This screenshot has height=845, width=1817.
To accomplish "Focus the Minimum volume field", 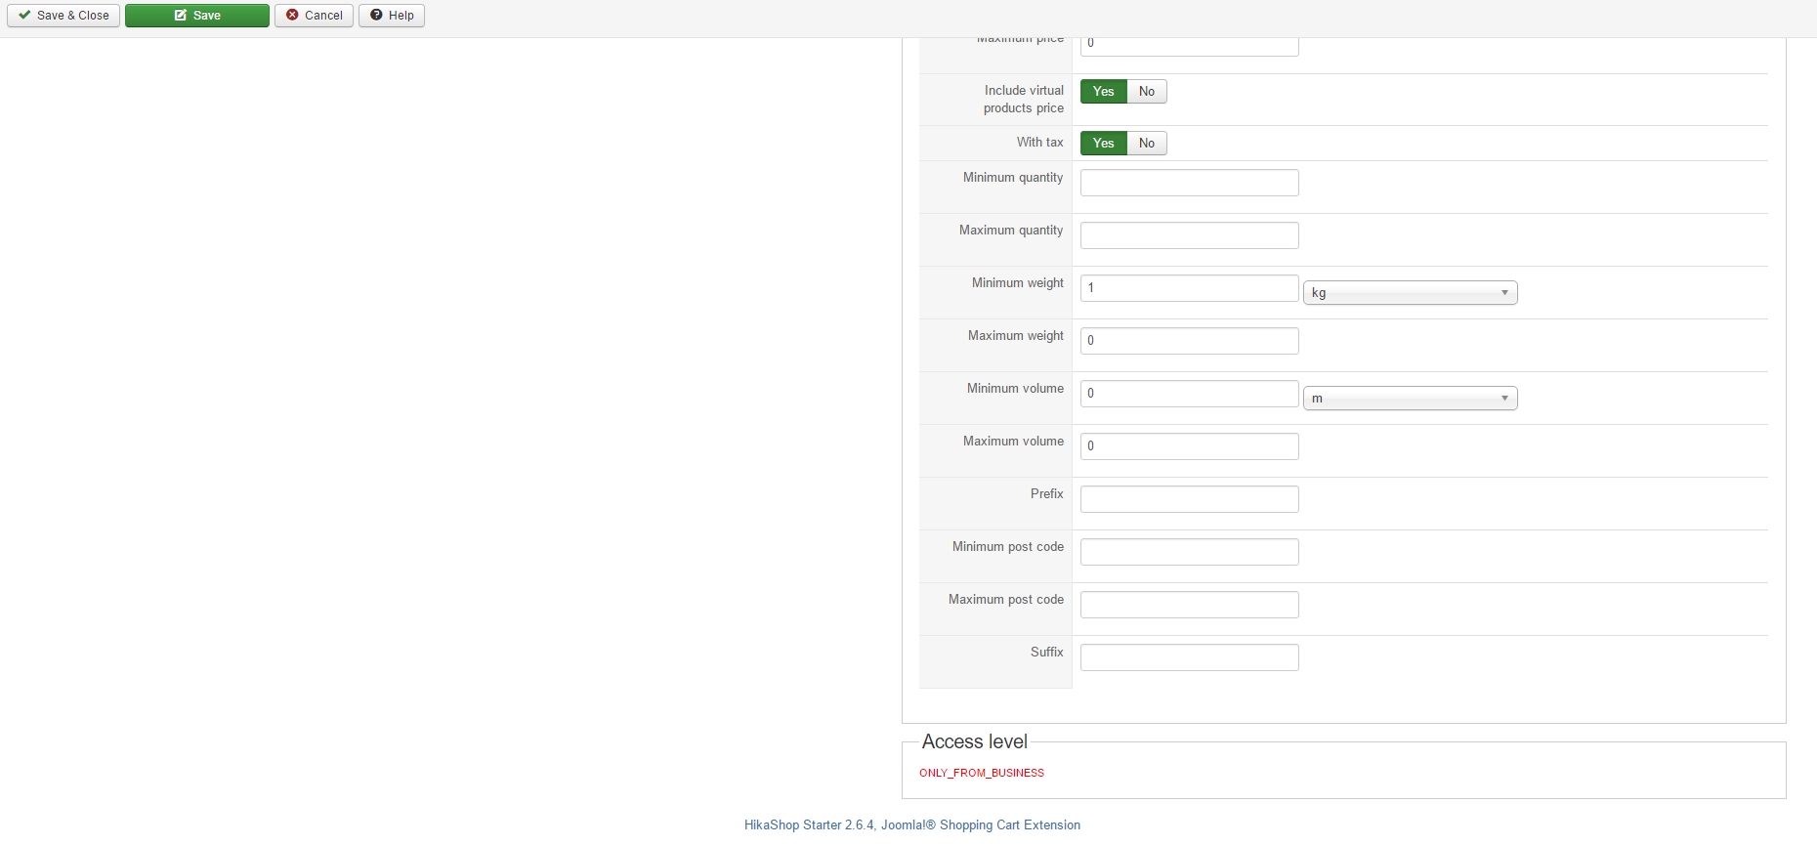I will click(x=1189, y=394).
